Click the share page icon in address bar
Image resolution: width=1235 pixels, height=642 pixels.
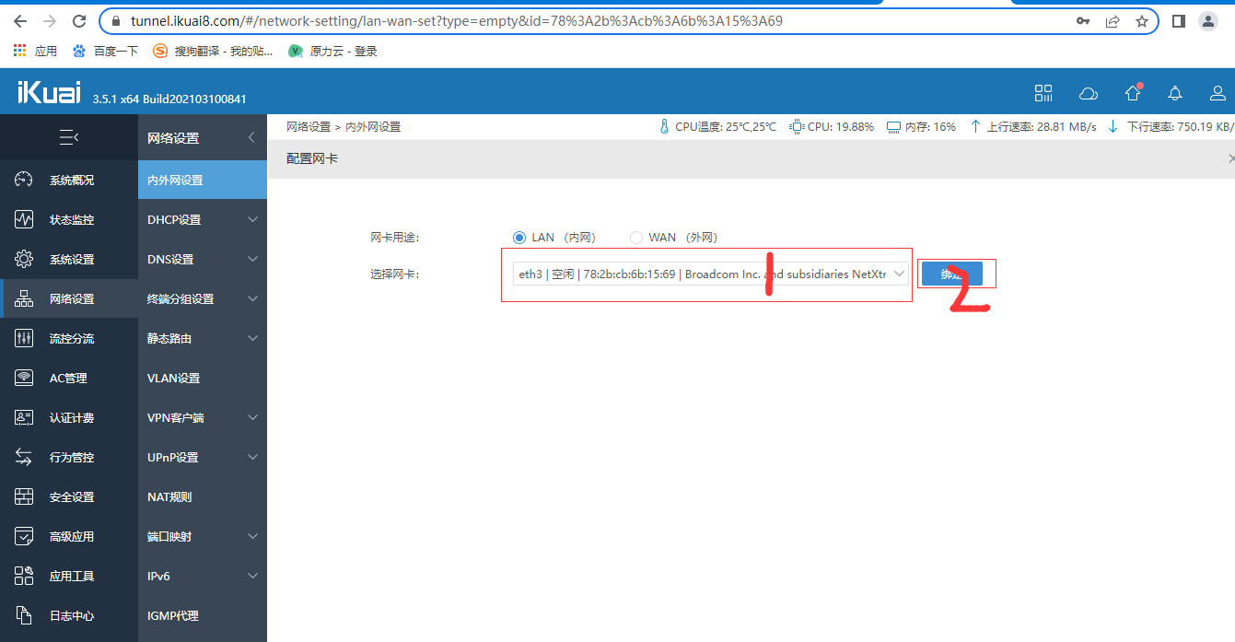(x=1113, y=20)
